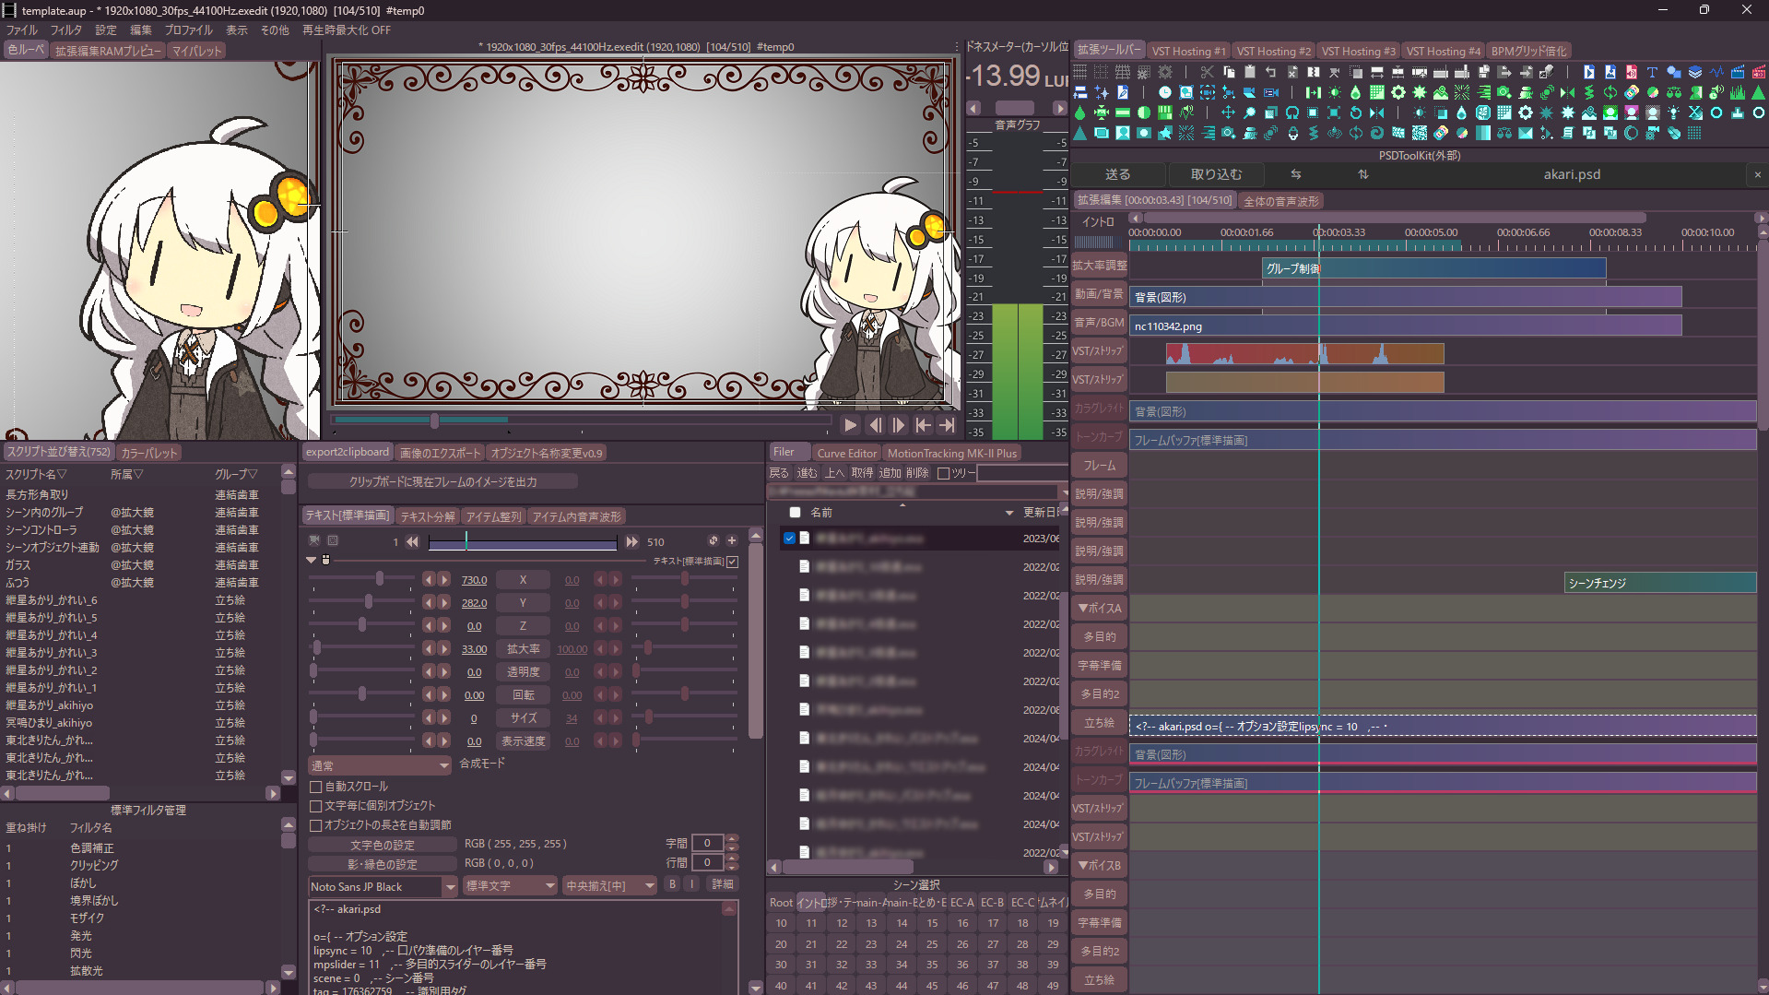Click the plus icon in the object settings
The image size is (1769, 995).
732,541
